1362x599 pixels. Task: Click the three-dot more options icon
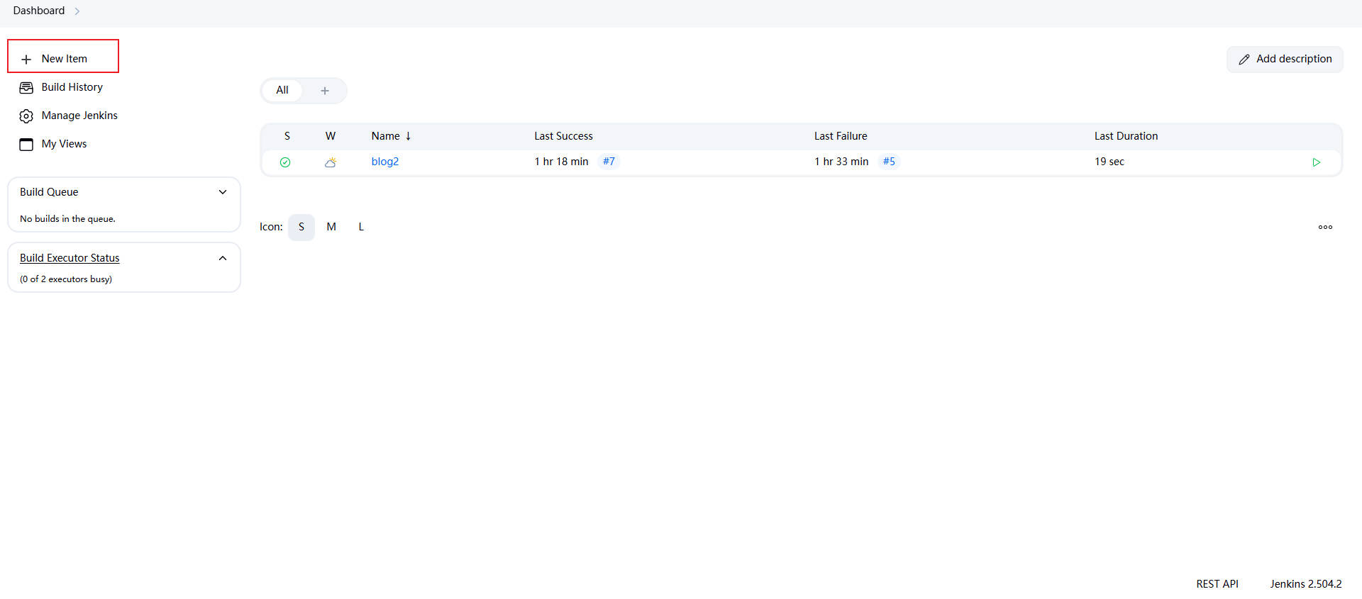click(1325, 228)
